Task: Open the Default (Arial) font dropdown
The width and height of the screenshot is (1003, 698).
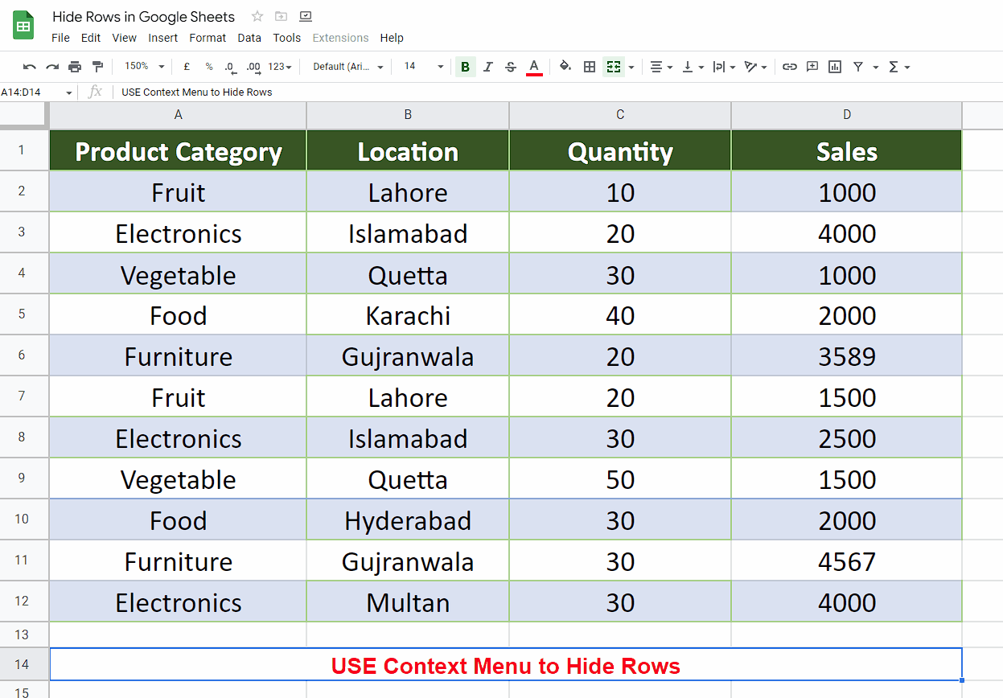Action: click(348, 67)
